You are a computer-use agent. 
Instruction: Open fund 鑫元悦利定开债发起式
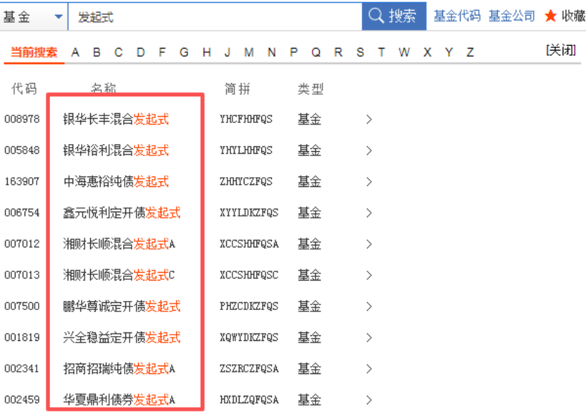[x=122, y=213]
